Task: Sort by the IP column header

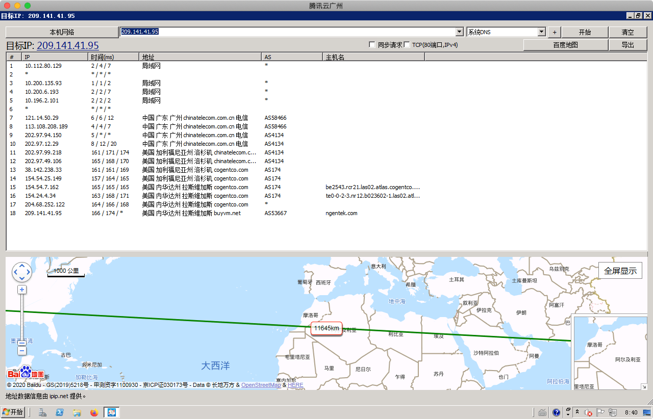Action: click(55, 57)
